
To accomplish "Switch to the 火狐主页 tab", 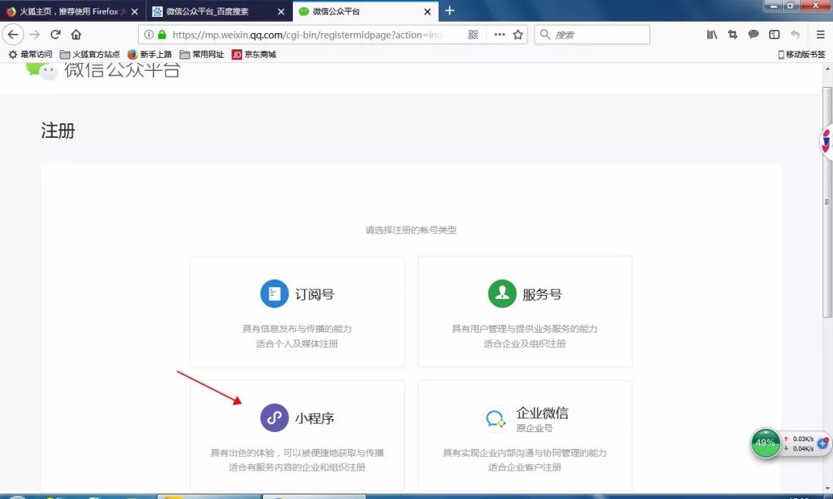I will [x=73, y=11].
